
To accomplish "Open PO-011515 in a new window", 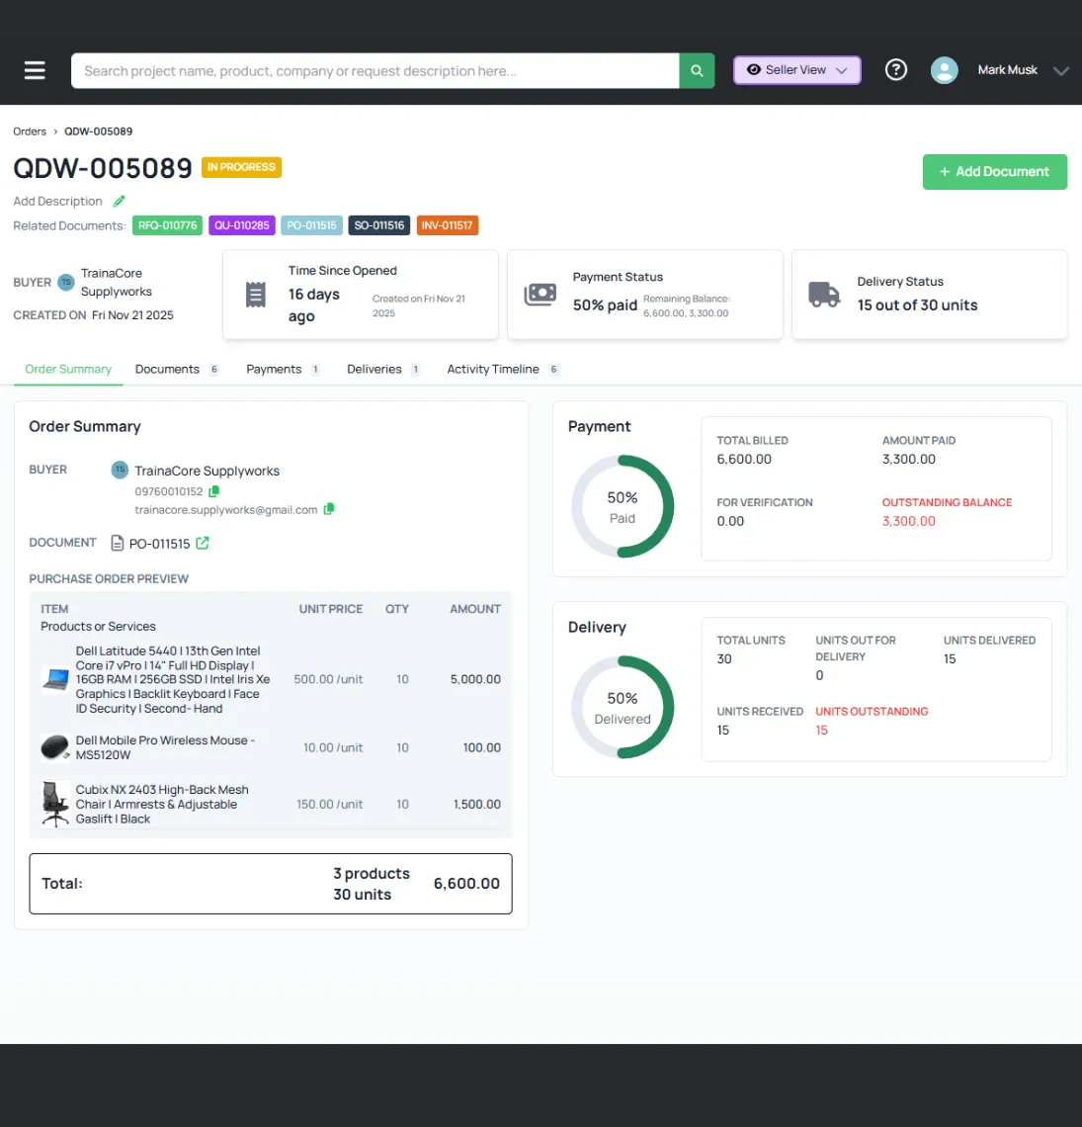I will coord(203,542).
